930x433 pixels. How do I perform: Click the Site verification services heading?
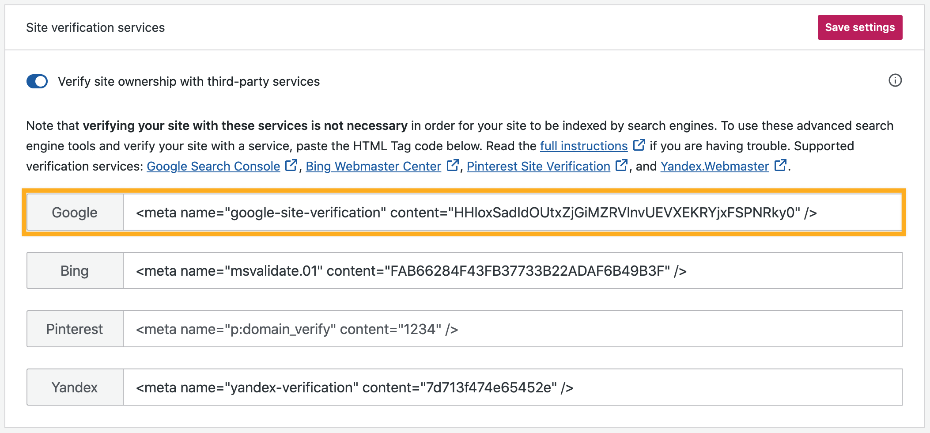click(95, 27)
